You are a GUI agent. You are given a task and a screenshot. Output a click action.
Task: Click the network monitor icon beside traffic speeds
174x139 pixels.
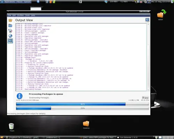[x=106, y=2]
